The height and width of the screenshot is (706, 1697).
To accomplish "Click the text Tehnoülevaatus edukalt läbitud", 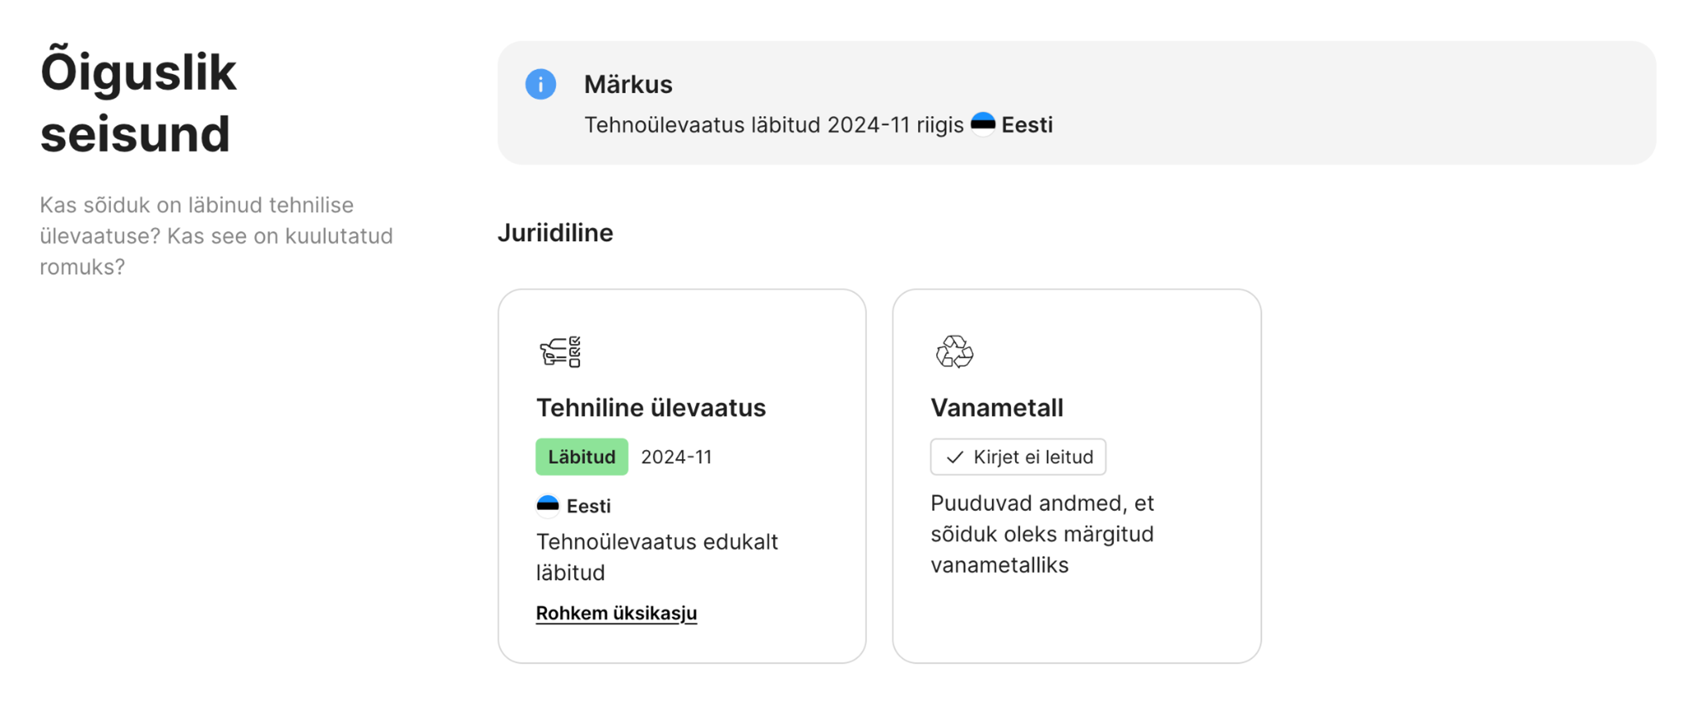I will tap(658, 557).
